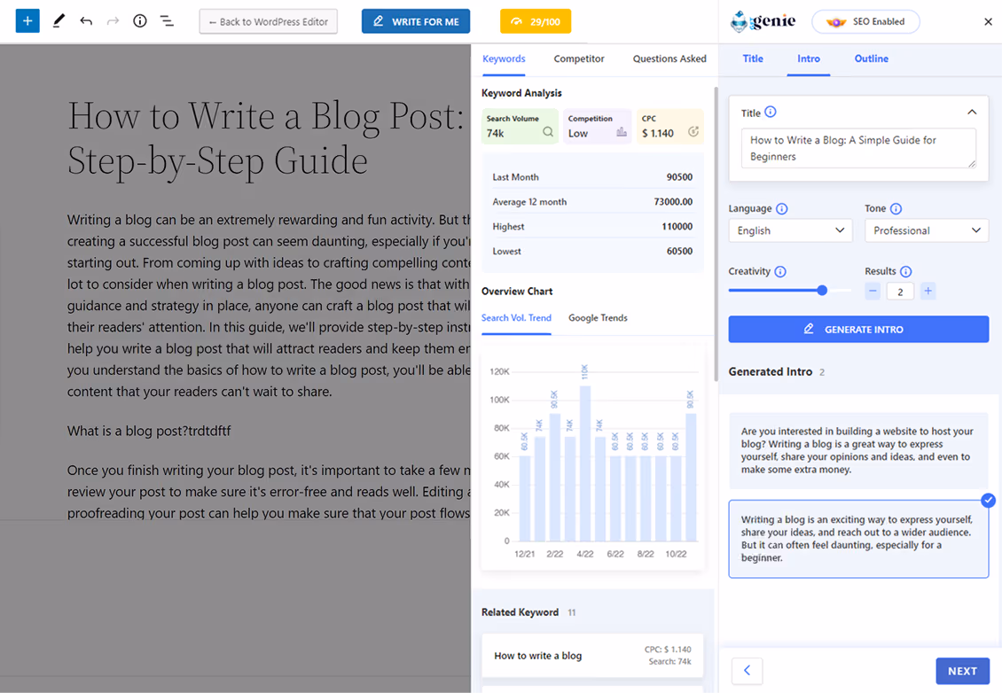Select the first generated intro card
Image resolution: width=1002 pixels, height=693 pixels.
(857, 450)
